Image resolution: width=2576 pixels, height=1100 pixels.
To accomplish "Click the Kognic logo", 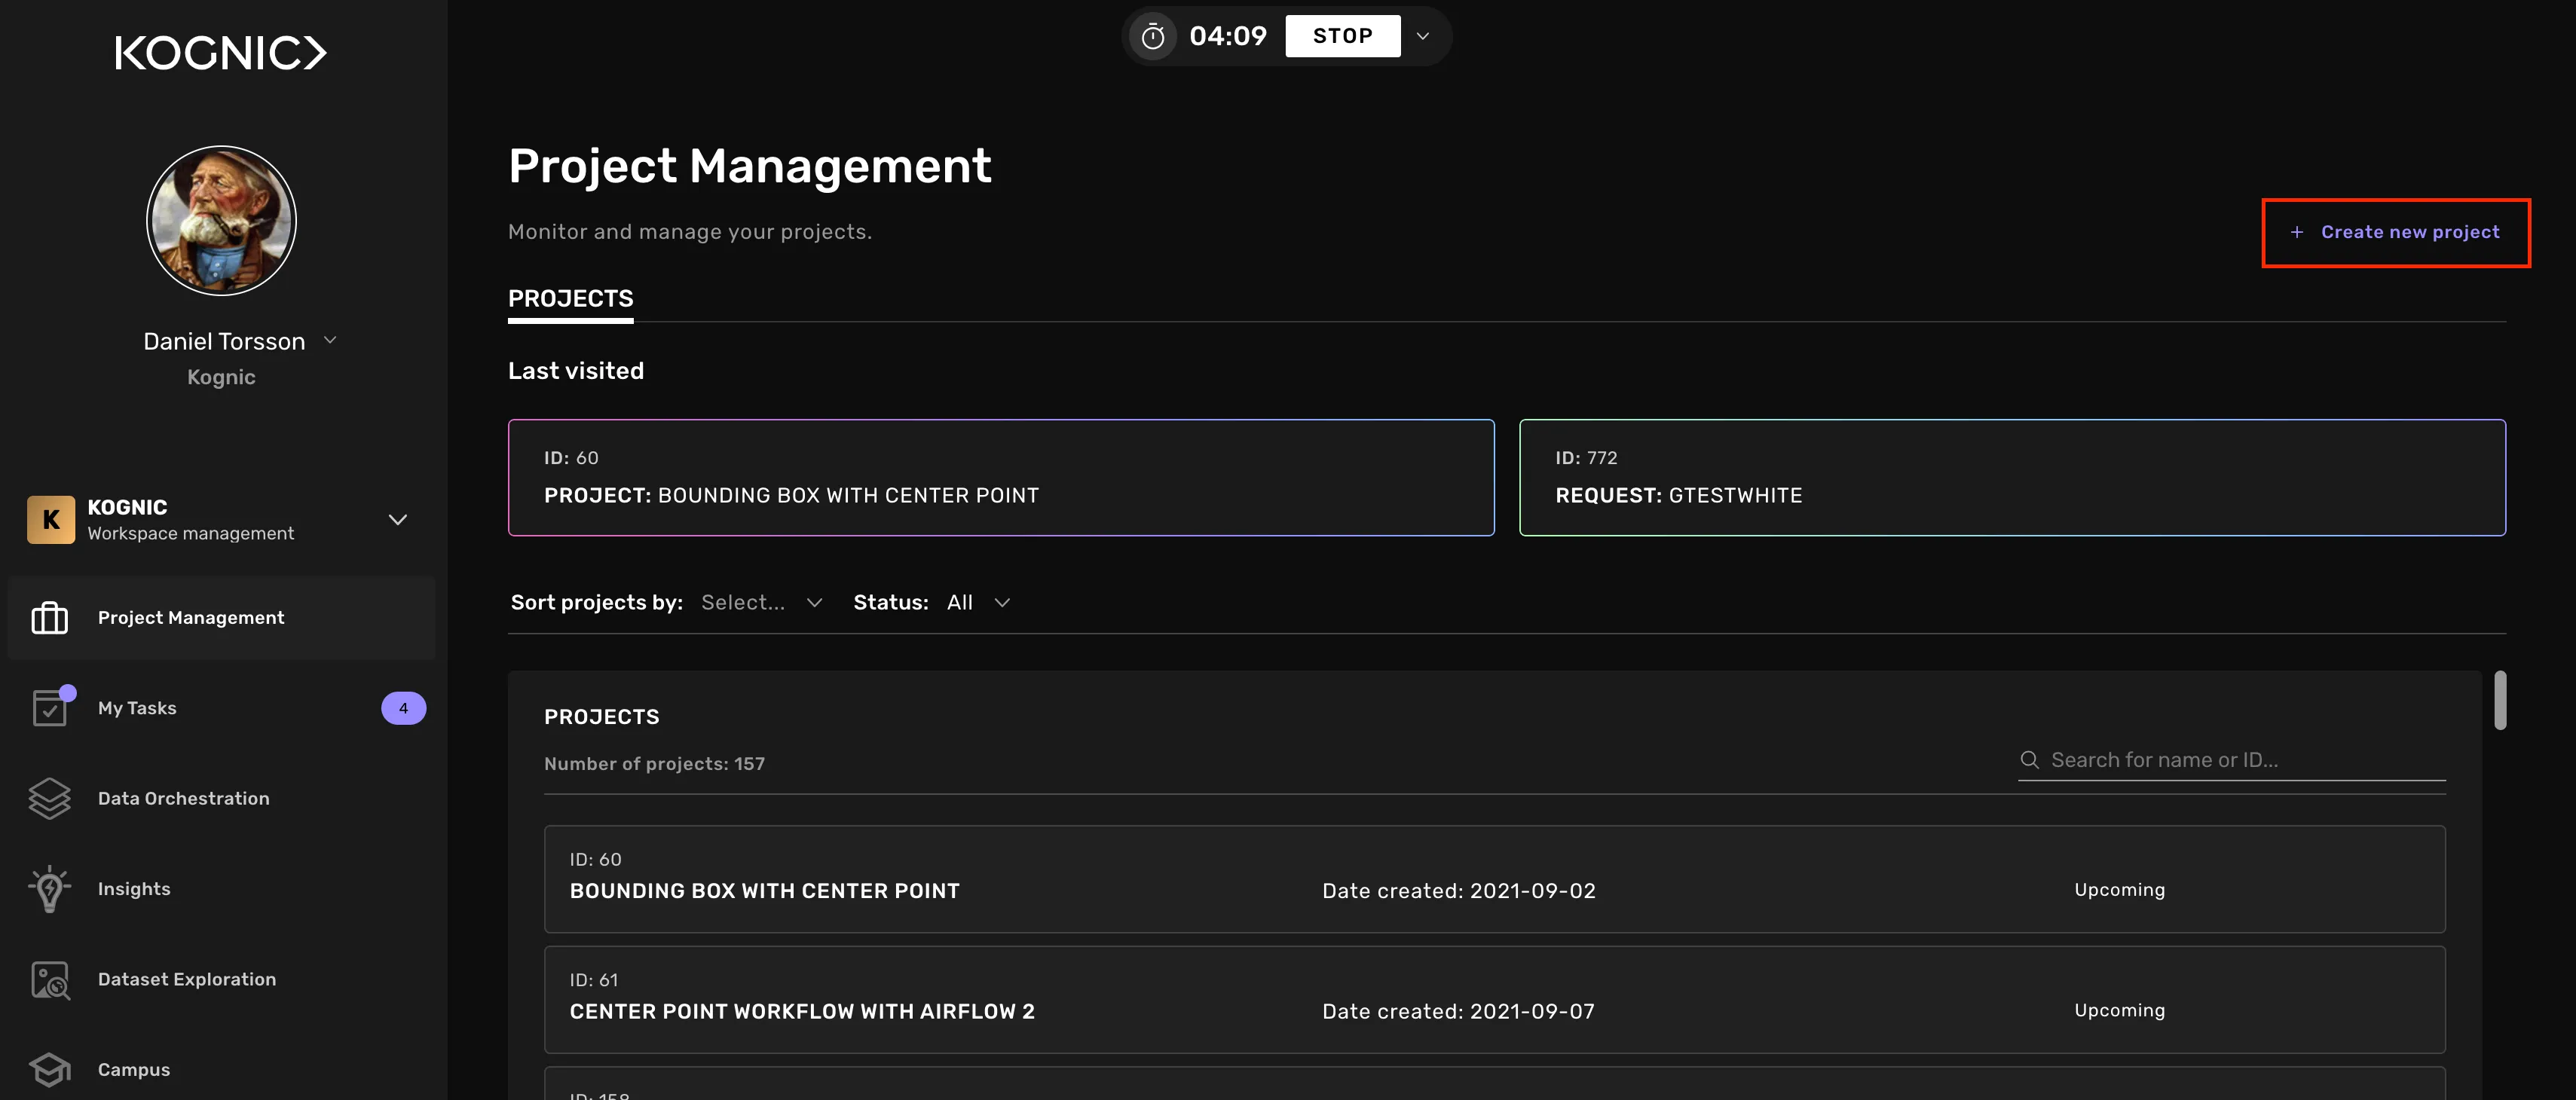I will pyautogui.click(x=221, y=53).
